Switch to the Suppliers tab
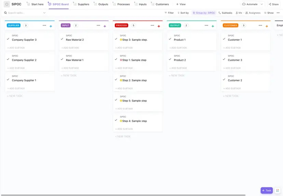Image resolution: width=283 pixels, height=196 pixels. pos(81,4)
